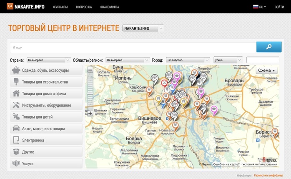Screen dimensions: 291x179
Task: Open the 'улица' street type dropdown
Action: tap(228, 60)
